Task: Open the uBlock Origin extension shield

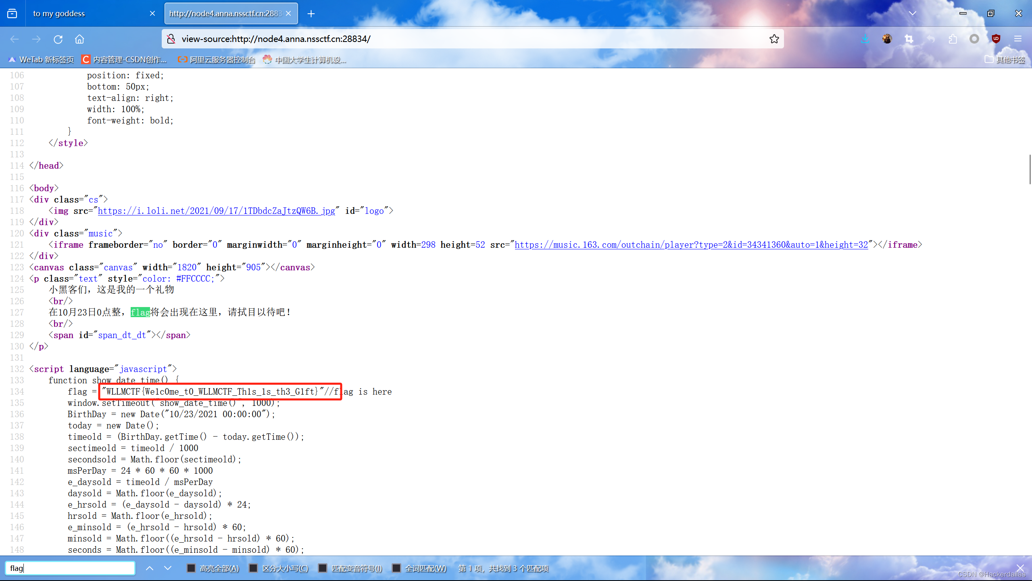Action: click(996, 39)
